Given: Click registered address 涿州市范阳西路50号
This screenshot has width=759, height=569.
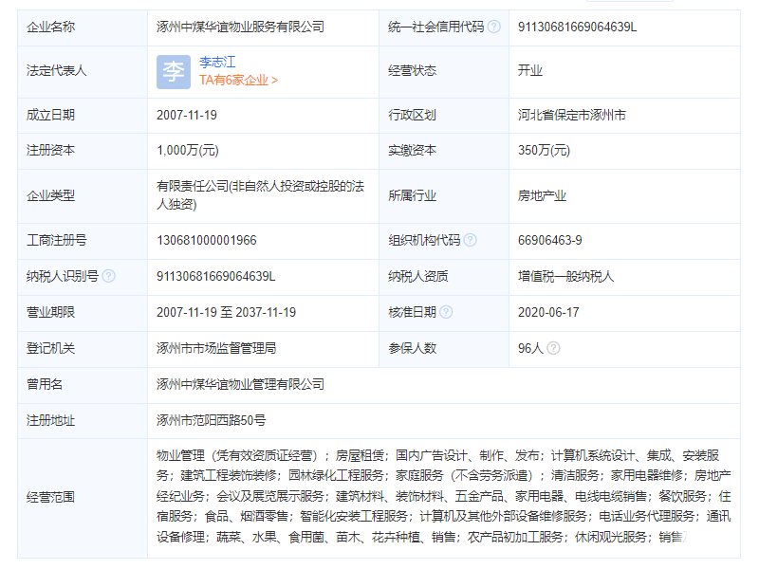Looking at the screenshot, I should (x=211, y=420).
